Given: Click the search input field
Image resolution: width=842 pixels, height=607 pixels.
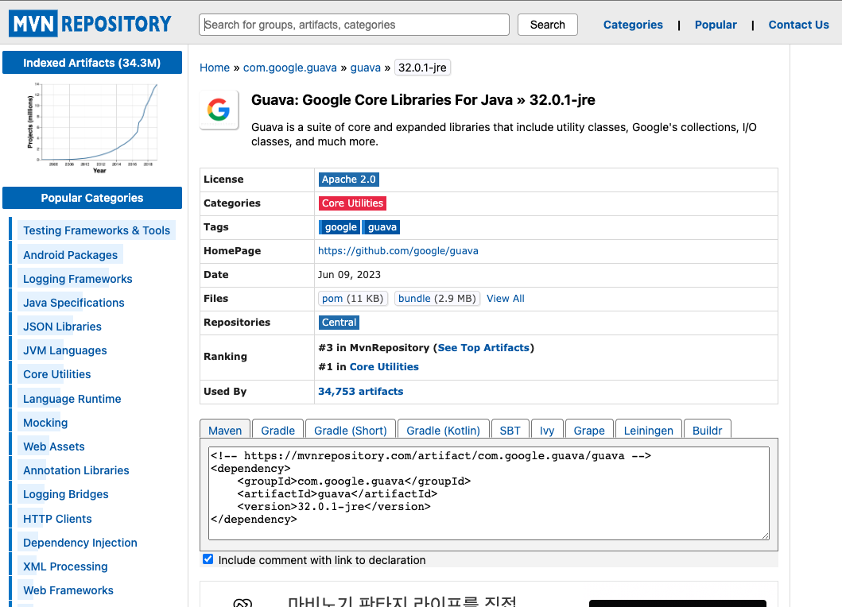Looking at the screenshot, I should point(354,25).
